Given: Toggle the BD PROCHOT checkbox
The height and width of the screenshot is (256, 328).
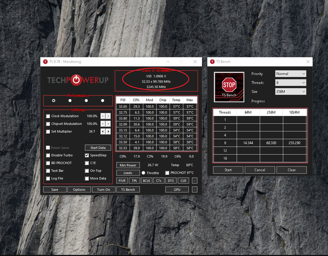Looking at the screenshot, I should click(x=48, y=163).
